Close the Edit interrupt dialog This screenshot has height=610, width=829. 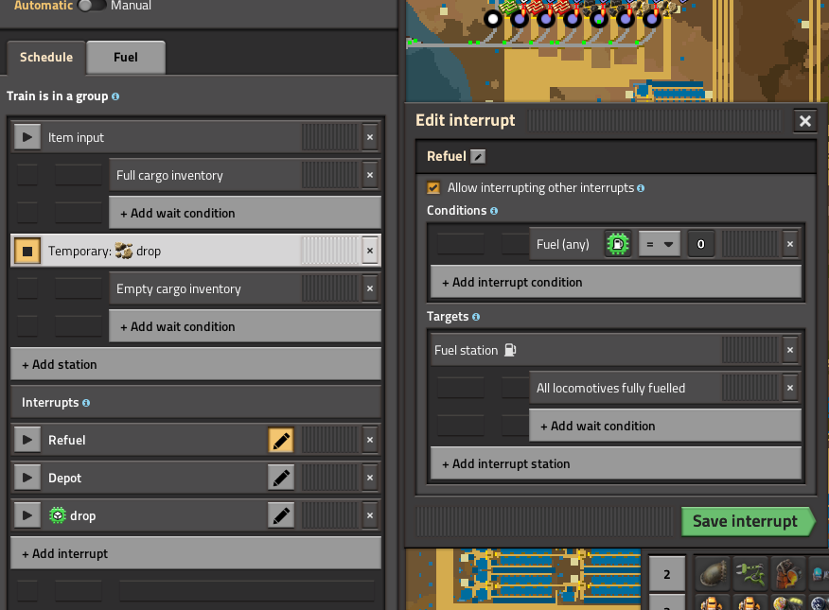(805, 121)
